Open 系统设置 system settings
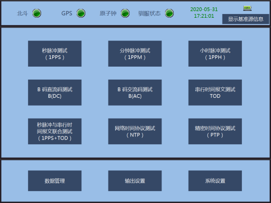 (215, 181)
